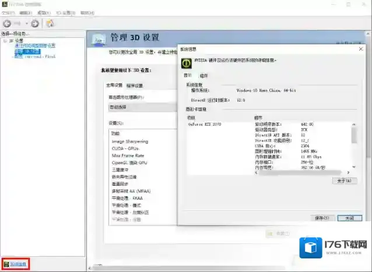Image resolution: width=372 pixels, height=272 pixels.
Task: Close the System Information dialog with X
Action: [x=361, y=49]
